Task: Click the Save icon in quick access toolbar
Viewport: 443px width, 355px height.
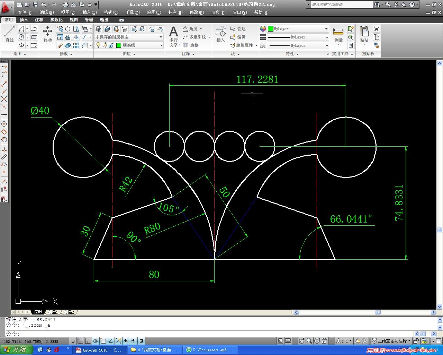Action: coord(35,5)
